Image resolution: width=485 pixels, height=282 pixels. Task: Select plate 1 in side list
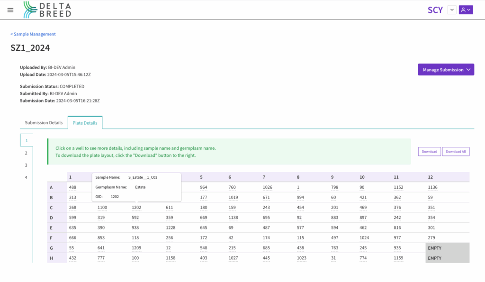[27, 141]
